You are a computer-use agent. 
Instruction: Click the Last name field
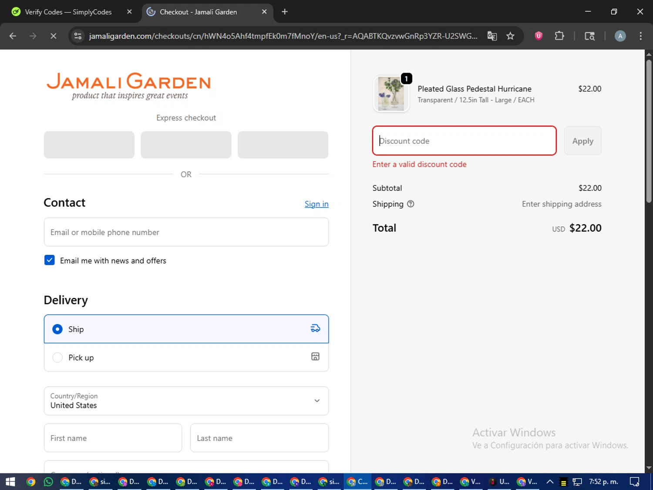[259, 438]
